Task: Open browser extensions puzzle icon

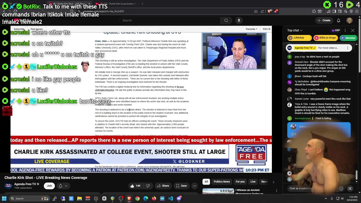Action: [314, 11]
